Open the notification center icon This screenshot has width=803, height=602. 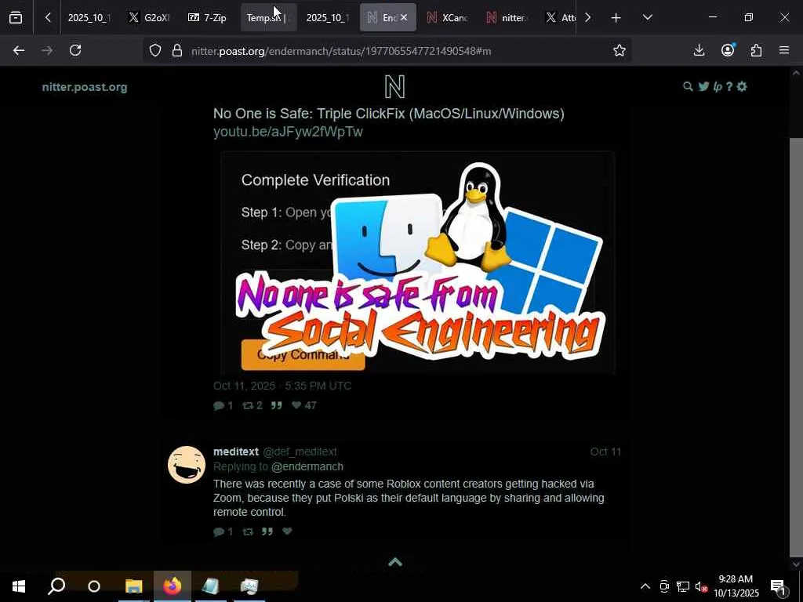pyautogui.click(x=778, y=586)
